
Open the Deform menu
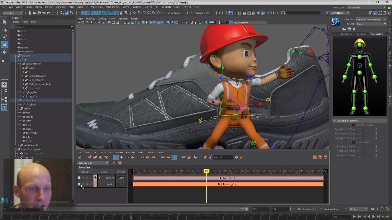[148, 7]
